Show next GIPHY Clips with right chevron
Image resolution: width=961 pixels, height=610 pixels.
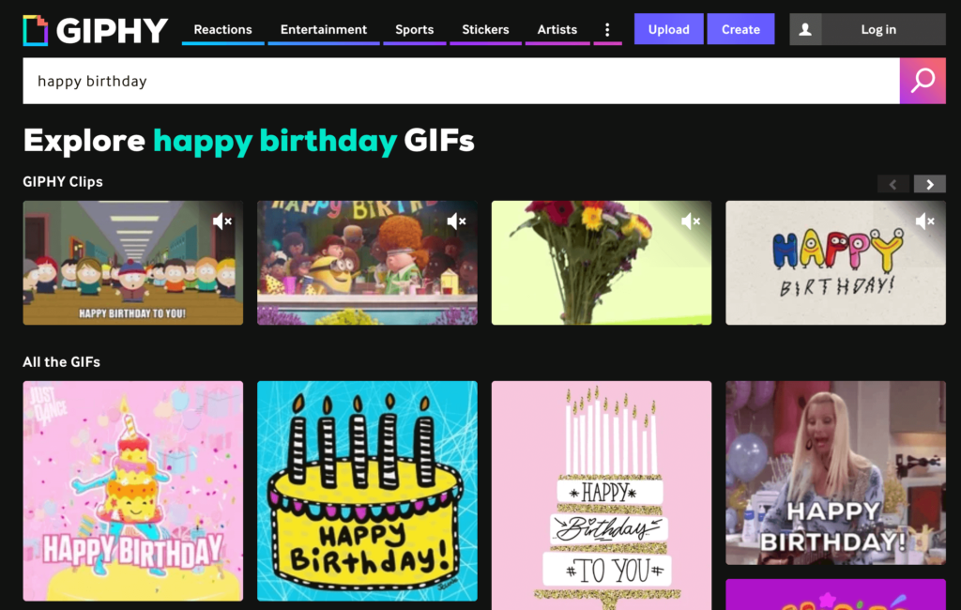coord(930,184)
